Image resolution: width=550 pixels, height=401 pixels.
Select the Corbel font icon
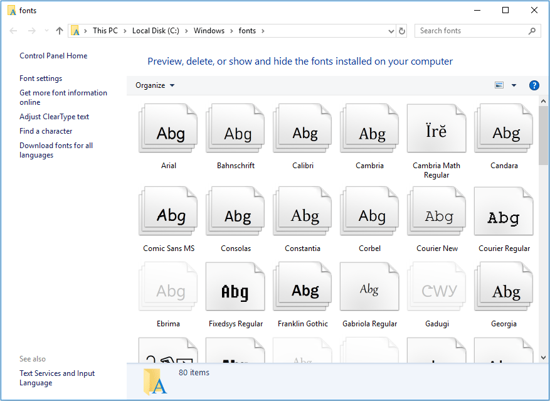[369, 211]
